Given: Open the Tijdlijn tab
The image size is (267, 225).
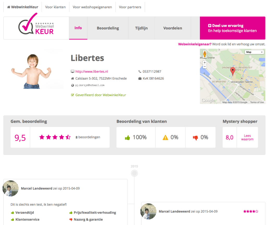Looking at the screenshot, I should point(142,28).
